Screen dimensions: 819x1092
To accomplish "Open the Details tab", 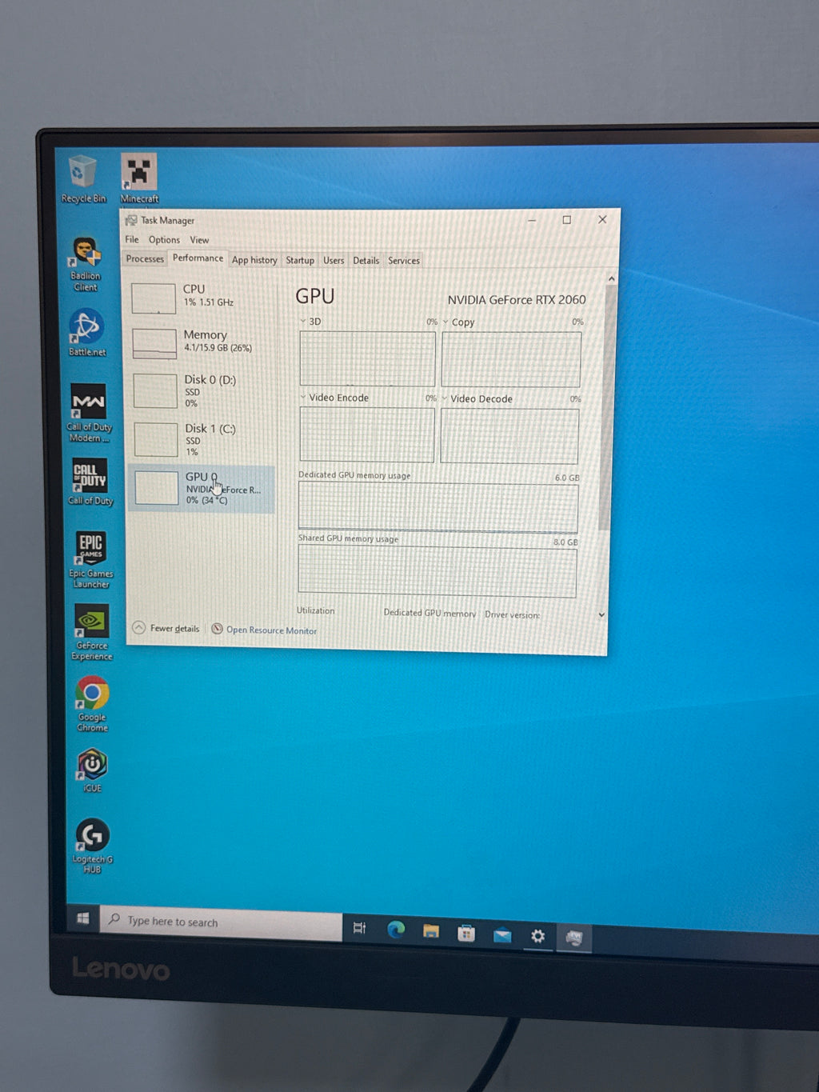I will 366,260.
